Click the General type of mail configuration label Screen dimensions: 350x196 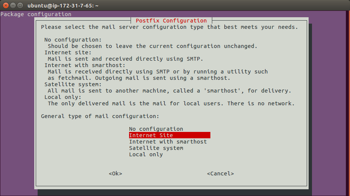100,116
